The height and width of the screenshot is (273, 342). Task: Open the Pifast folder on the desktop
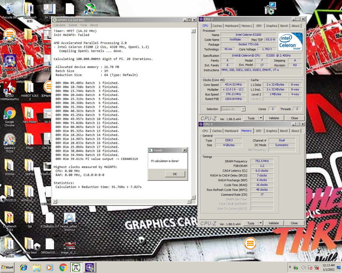tap(30, 141)
